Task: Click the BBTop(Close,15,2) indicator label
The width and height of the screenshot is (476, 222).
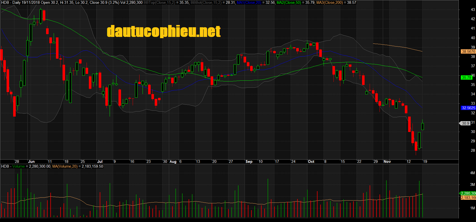Action: click(159, 3)
